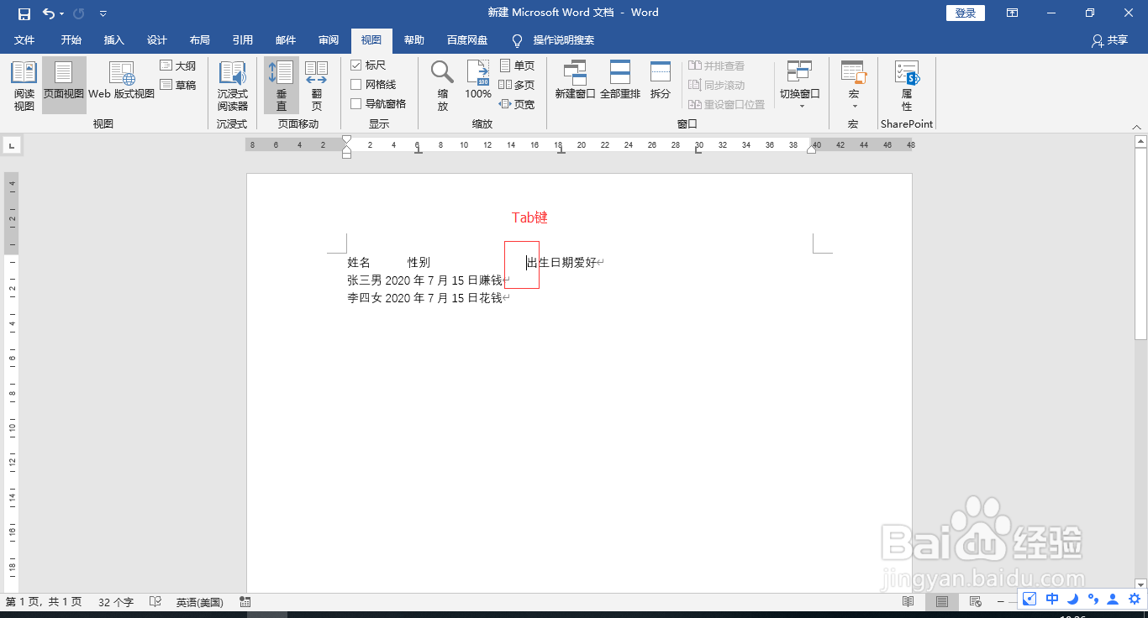Click the 英语(美国) language indicator
Screen dimensions: 1148x618
coord(199,602)
